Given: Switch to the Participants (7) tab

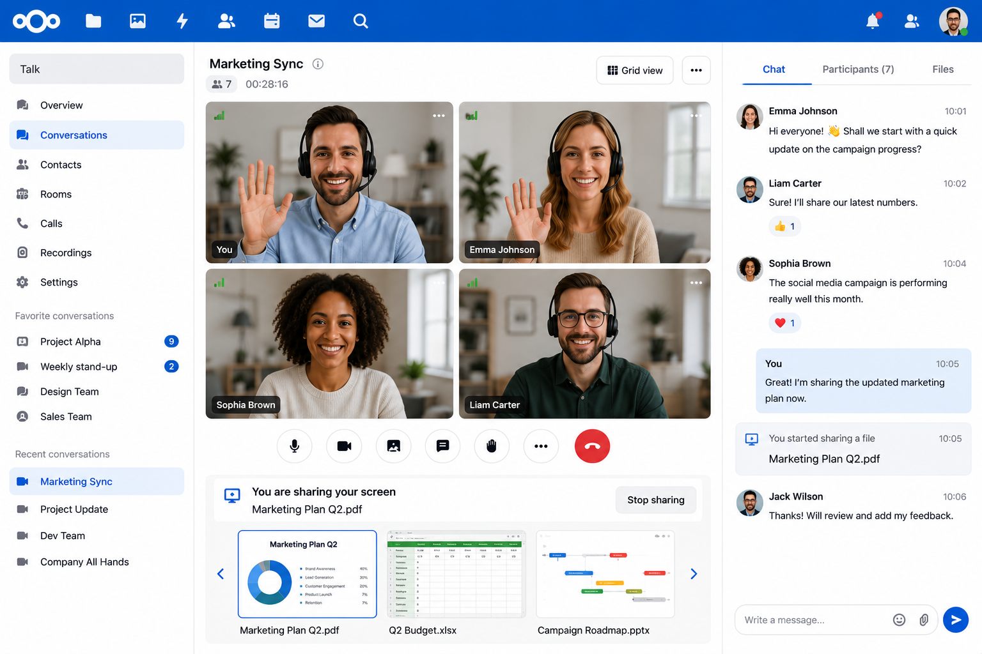Looking at the screenshot, I should pyautogui.click(x=858, y=69).
